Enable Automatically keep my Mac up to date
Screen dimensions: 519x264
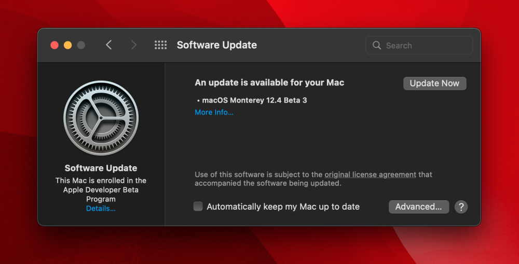(198, 207)
